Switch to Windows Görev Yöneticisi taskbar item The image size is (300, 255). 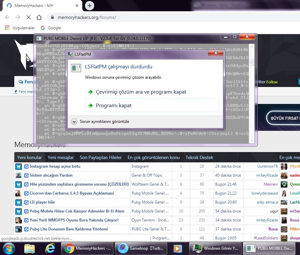click(215, 248)
